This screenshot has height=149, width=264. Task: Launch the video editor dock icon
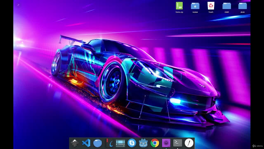(x=120, y=143)
